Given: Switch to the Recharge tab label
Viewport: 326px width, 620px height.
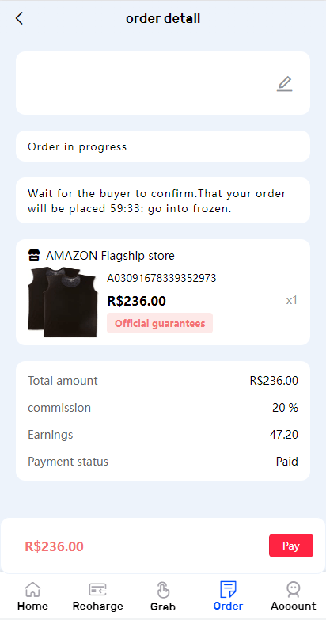Looking at the screenshot, I should [x=97, y=607].
